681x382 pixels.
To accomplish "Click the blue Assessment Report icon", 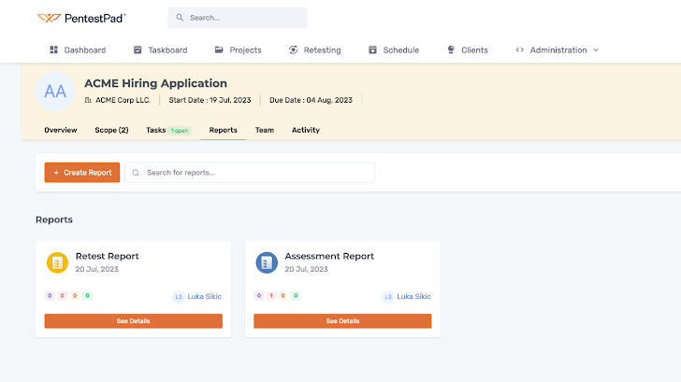I will coord(267,263).
